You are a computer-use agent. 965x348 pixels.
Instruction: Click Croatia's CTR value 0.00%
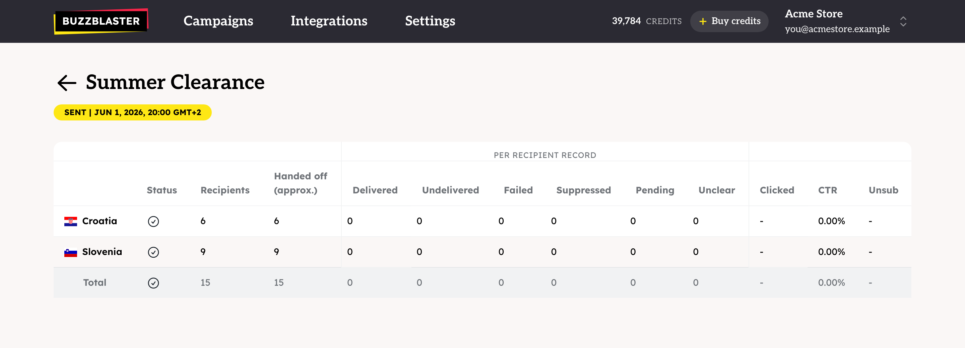(831, 221)
